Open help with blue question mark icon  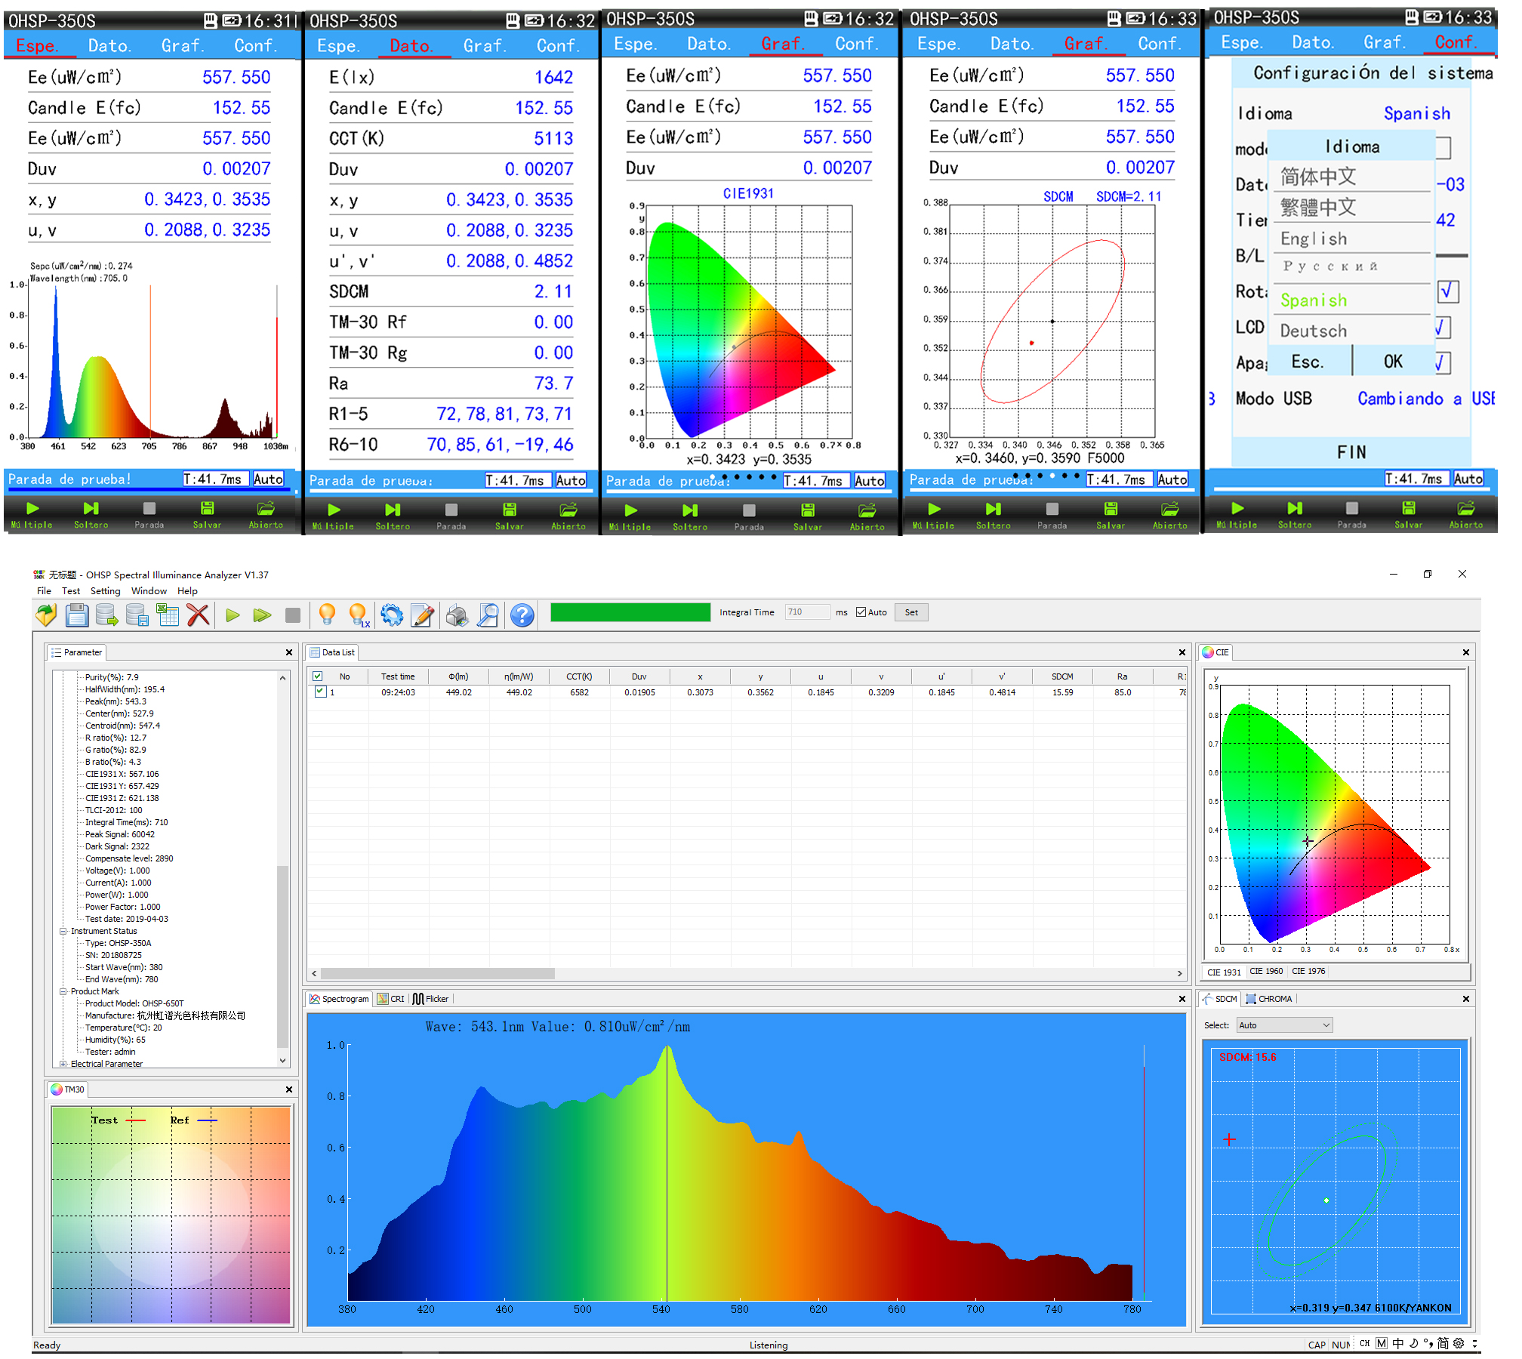click(522, 616)
